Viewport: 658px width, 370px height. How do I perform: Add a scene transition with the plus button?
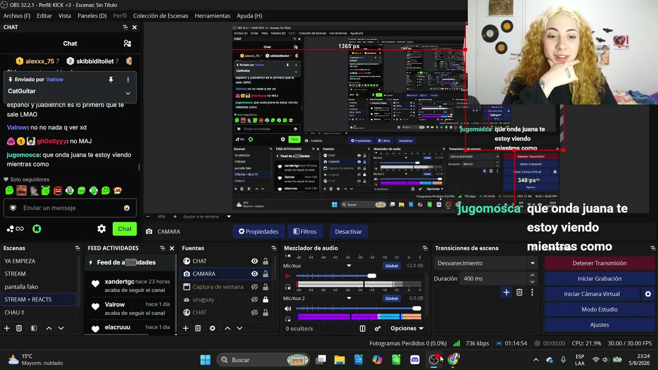pyautogui.click(x=506, y=292)
